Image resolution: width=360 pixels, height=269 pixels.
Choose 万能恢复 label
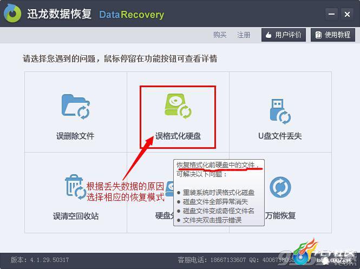(280, 215)
